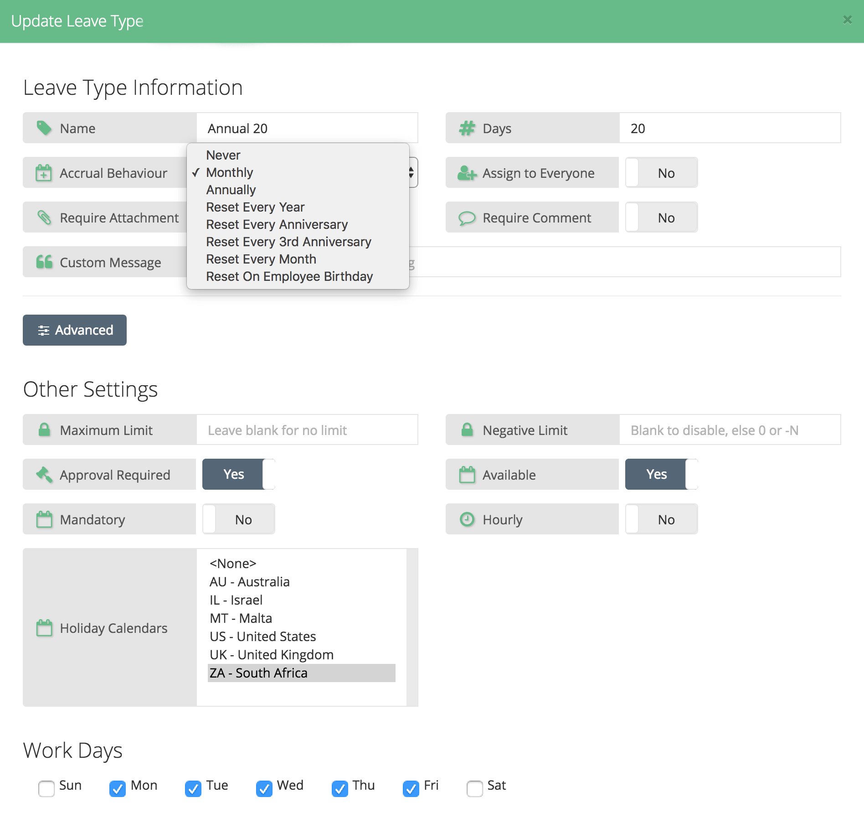Select AU - Australia in Holiday Calendars
Screen dimensions: 864x818
coord(250,582)
